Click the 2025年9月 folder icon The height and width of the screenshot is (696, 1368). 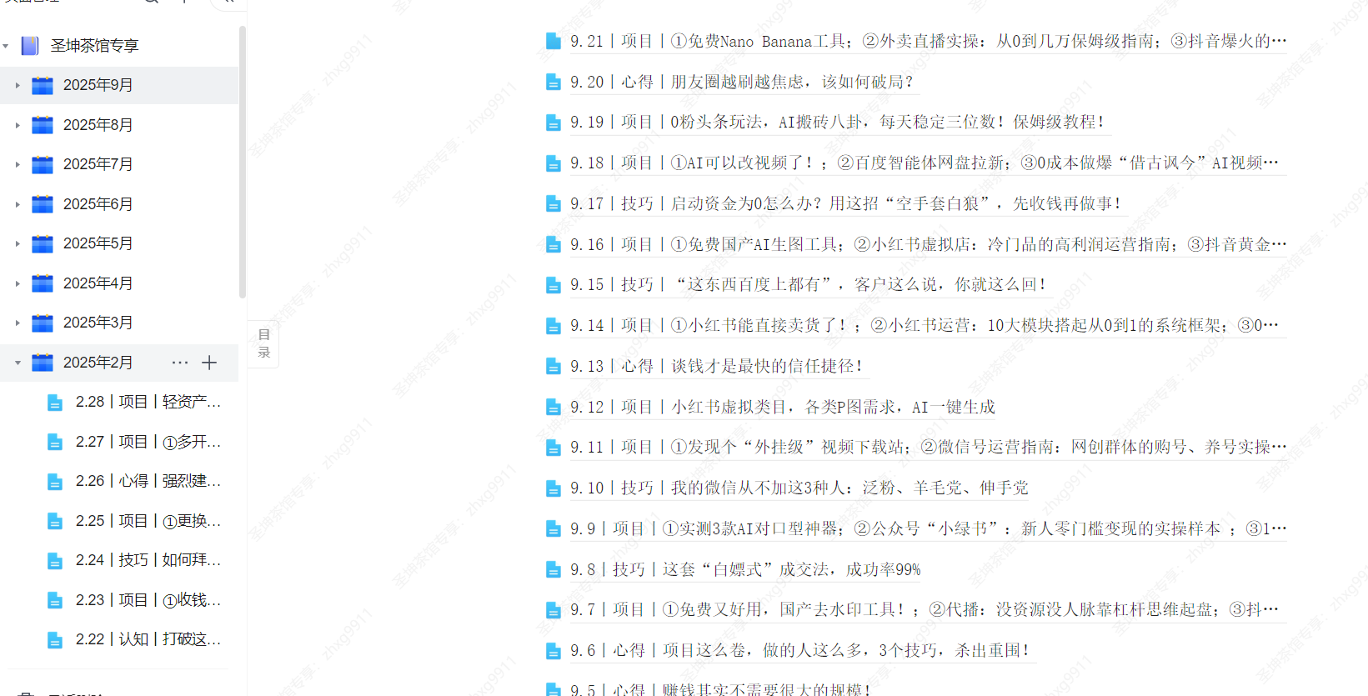(43, 85)
